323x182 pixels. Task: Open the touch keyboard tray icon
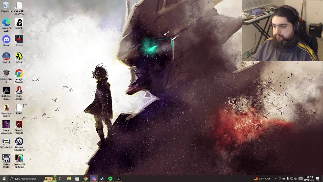click(300, 179)
